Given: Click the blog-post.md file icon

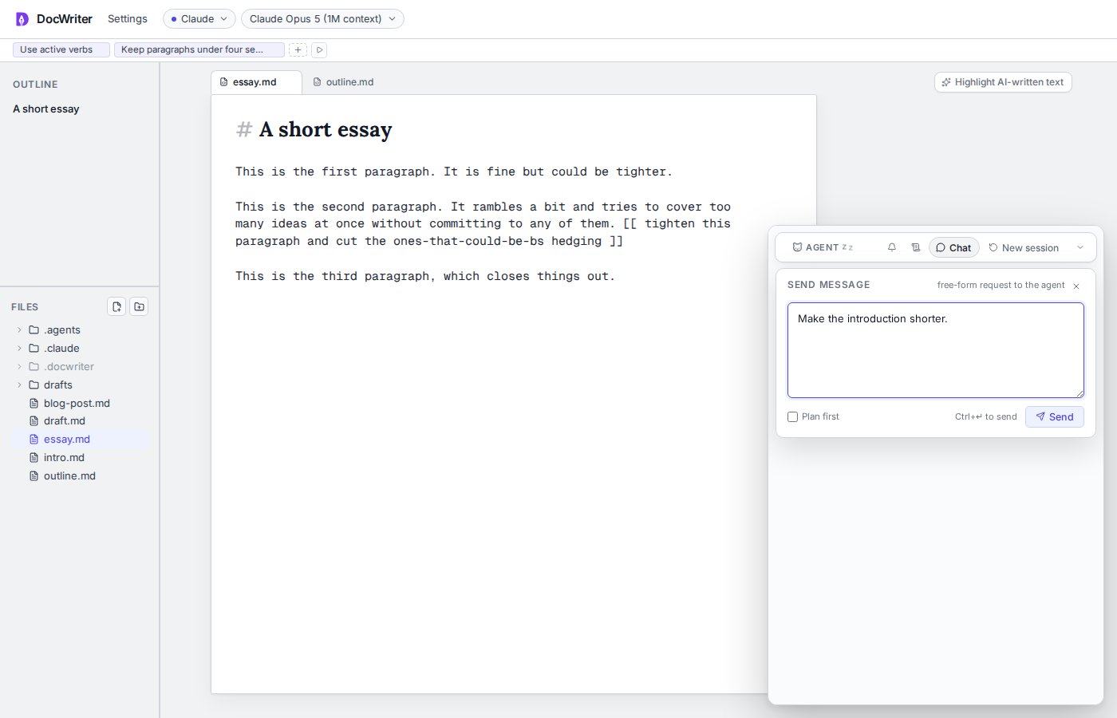Looking at the screenshot, I should click(x=34, y=403).
